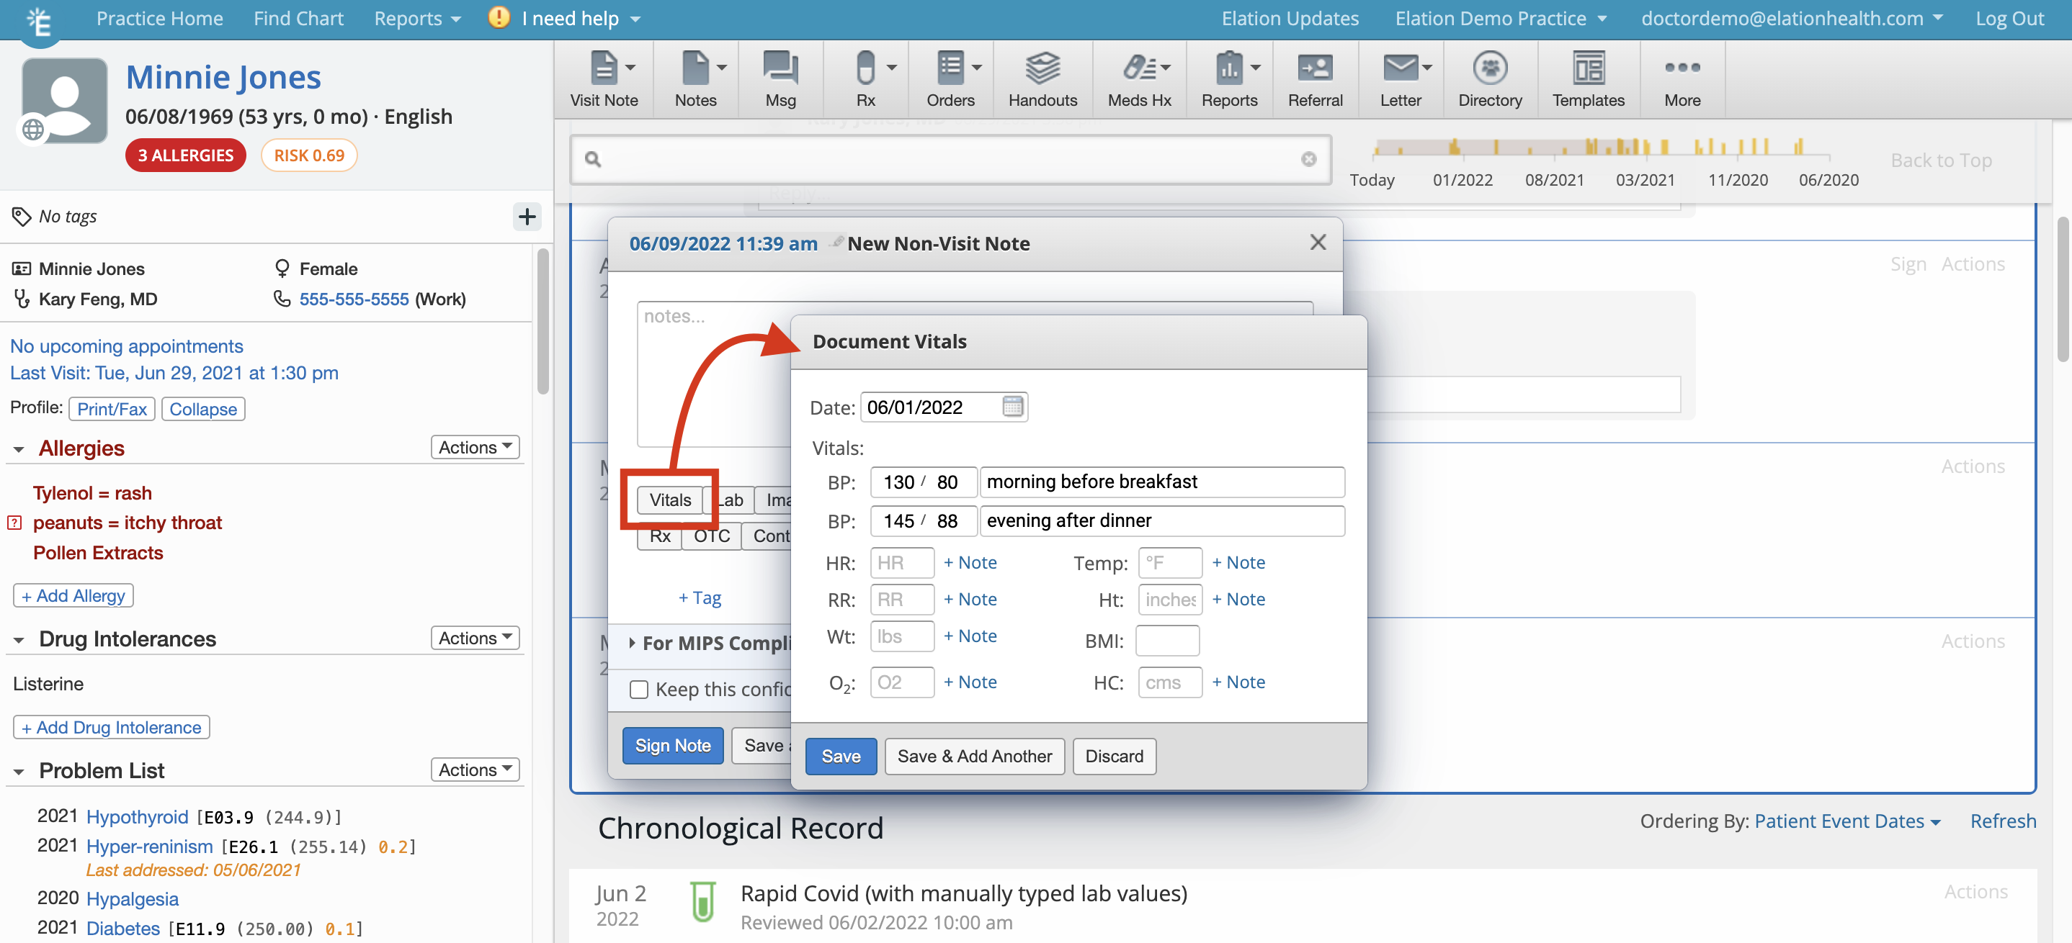Open the Handouts library
Viewport: 2072px width, 943px height.
coord(1042,78)
